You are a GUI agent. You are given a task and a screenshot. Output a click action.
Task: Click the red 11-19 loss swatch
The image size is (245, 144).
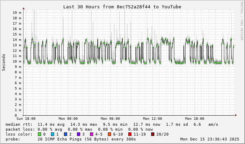click(x=130, y=134)
